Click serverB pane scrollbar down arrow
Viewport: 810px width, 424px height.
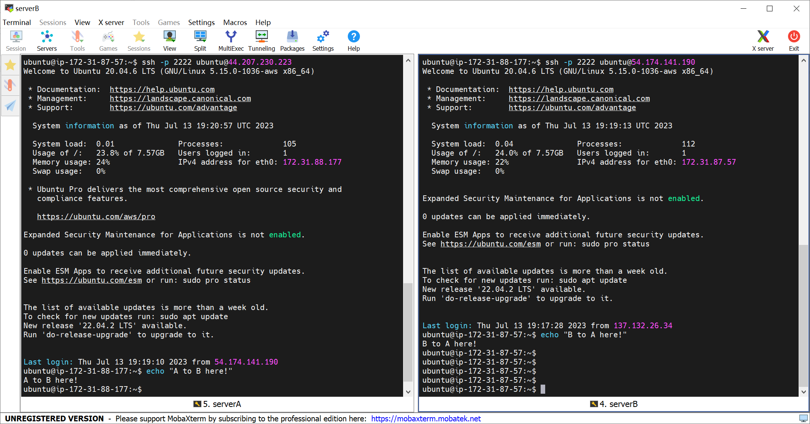[804, 392]
